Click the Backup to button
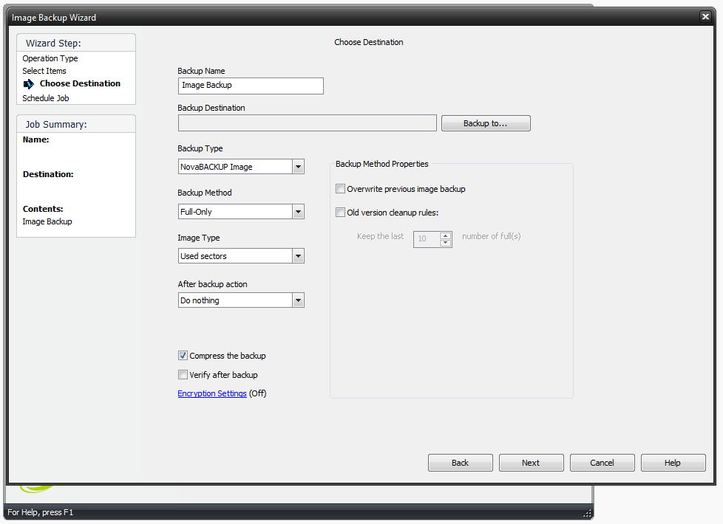 pos(486,123)
